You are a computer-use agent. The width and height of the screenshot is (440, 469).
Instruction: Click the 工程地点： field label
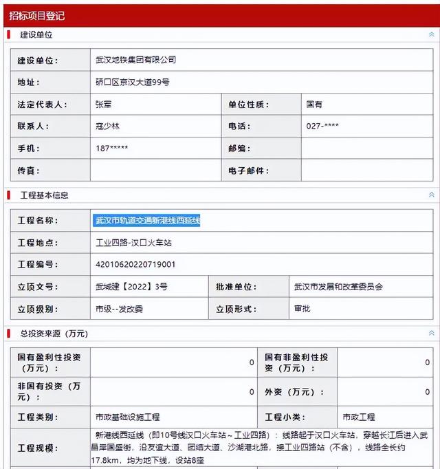[38, 243]
